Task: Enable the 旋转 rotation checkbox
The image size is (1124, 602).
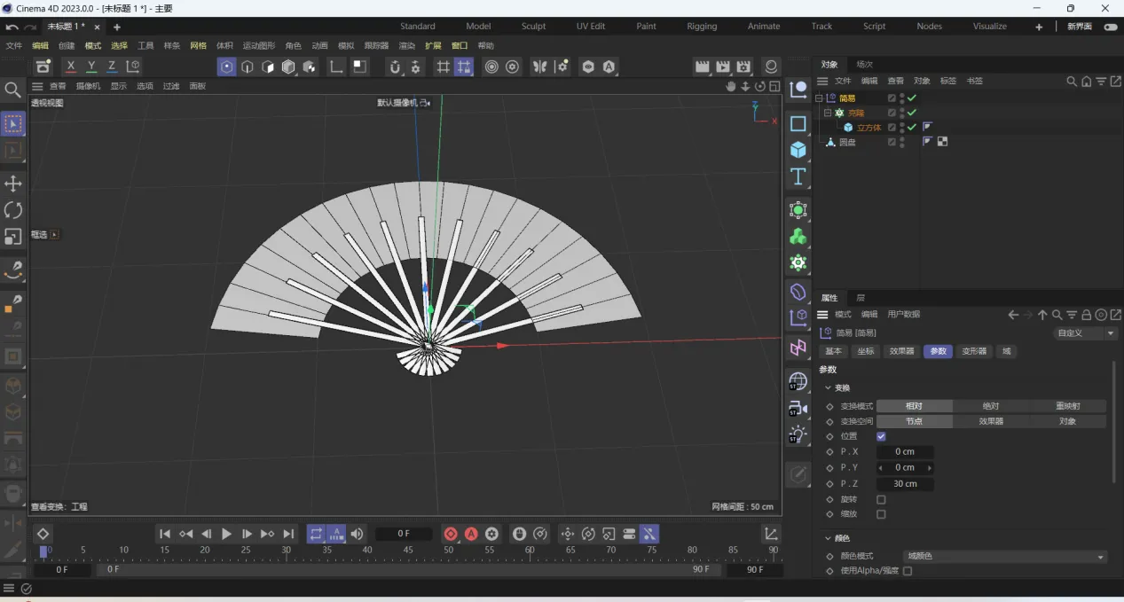Action: (881, 499)
